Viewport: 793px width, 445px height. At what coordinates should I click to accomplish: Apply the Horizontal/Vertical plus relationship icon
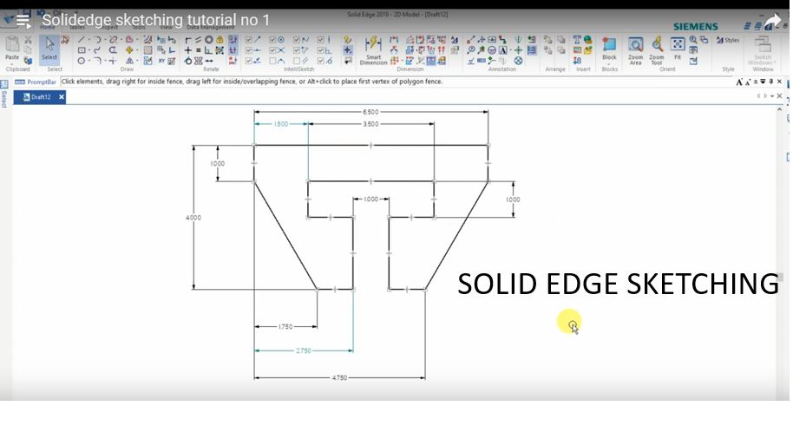pos(188,50)
